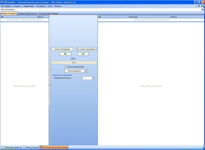Screen dimensions: 205x150
Task: Click right panel filter row
Action: 151,20
